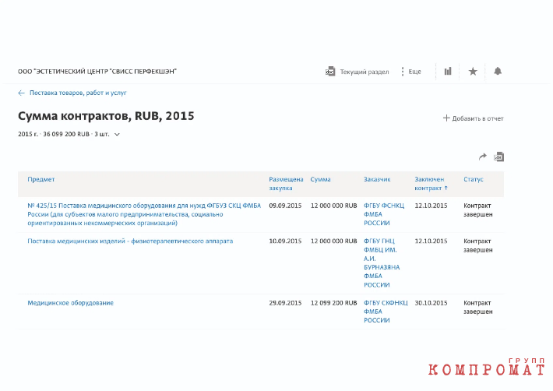Sort by Сумма column header
553x391 pixels.
[x=320, y=179]
